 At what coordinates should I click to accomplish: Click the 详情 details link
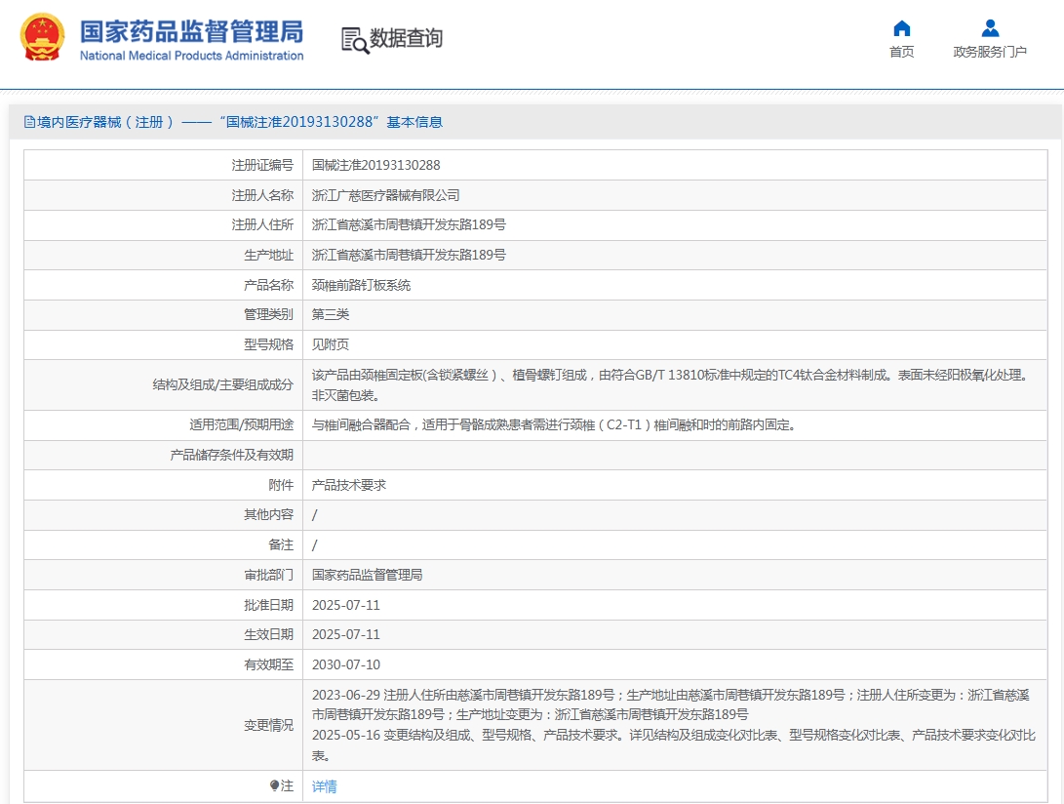point(325,786)
